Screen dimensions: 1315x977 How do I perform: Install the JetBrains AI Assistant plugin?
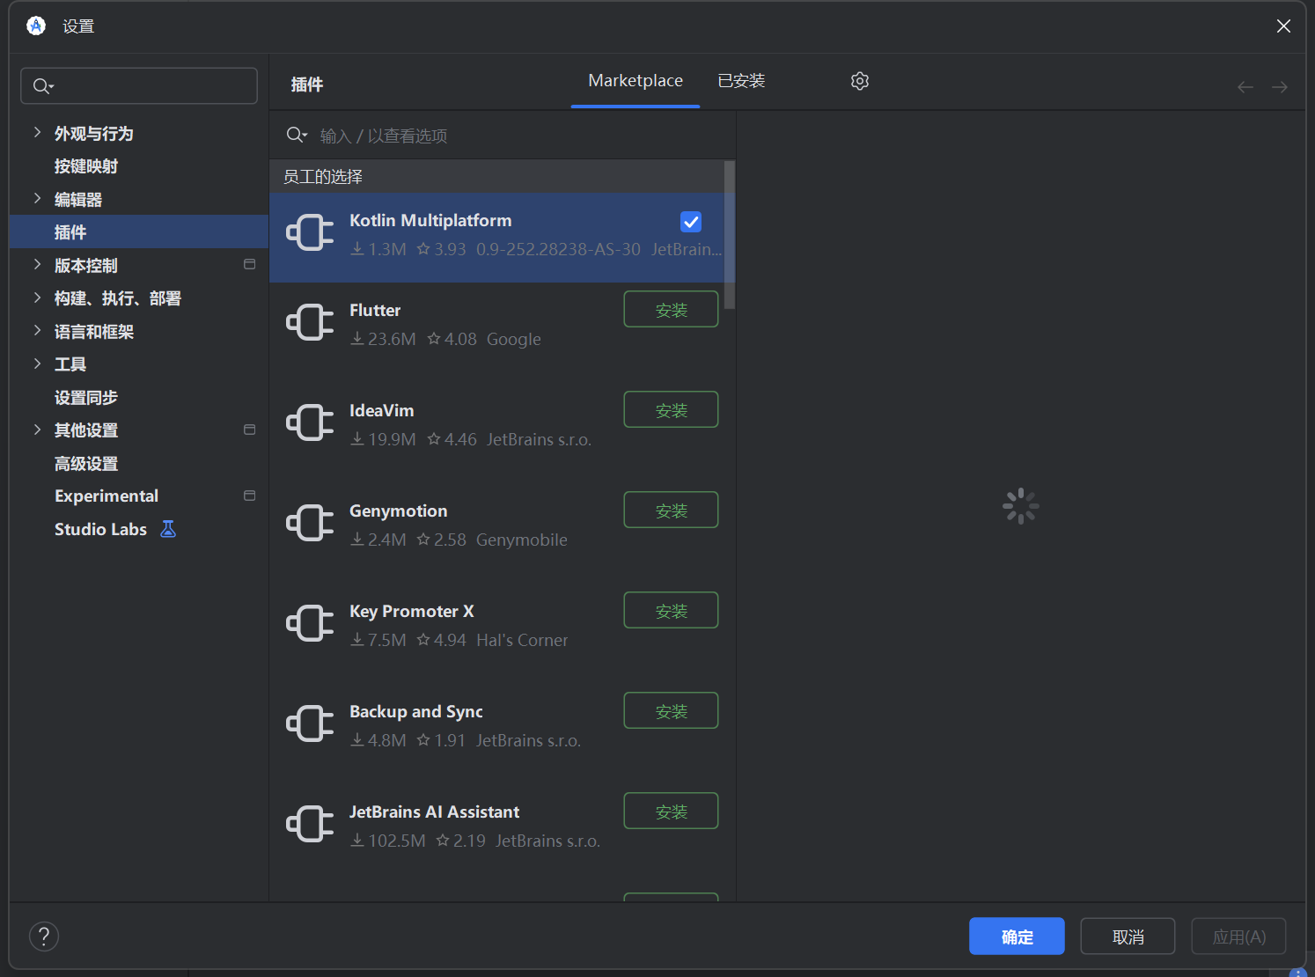tap(672, 811)
